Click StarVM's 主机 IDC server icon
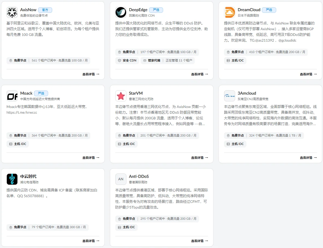 click(119, 144)
